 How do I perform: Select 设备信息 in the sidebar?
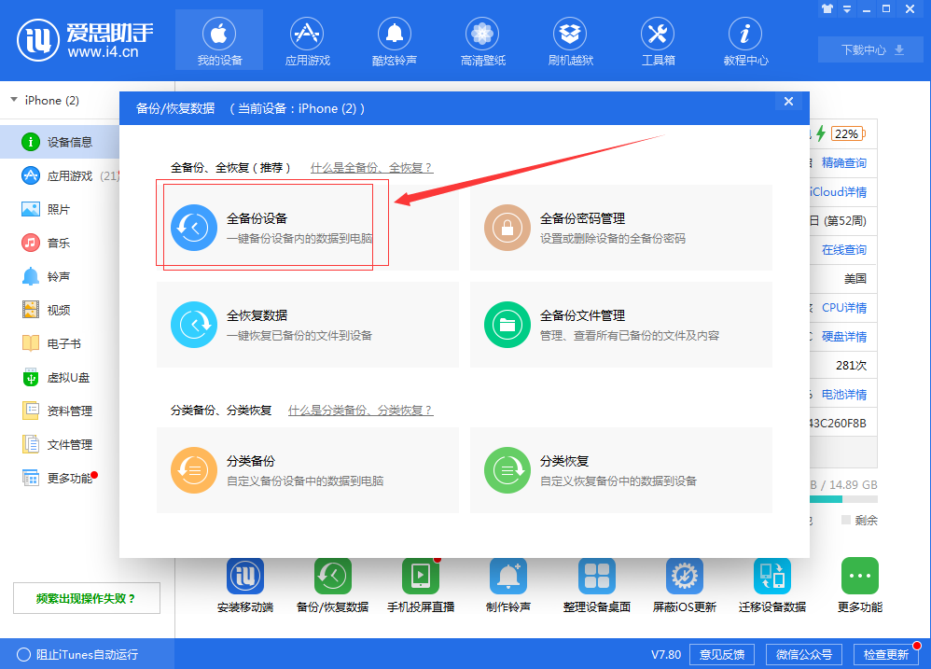[60, 142]
